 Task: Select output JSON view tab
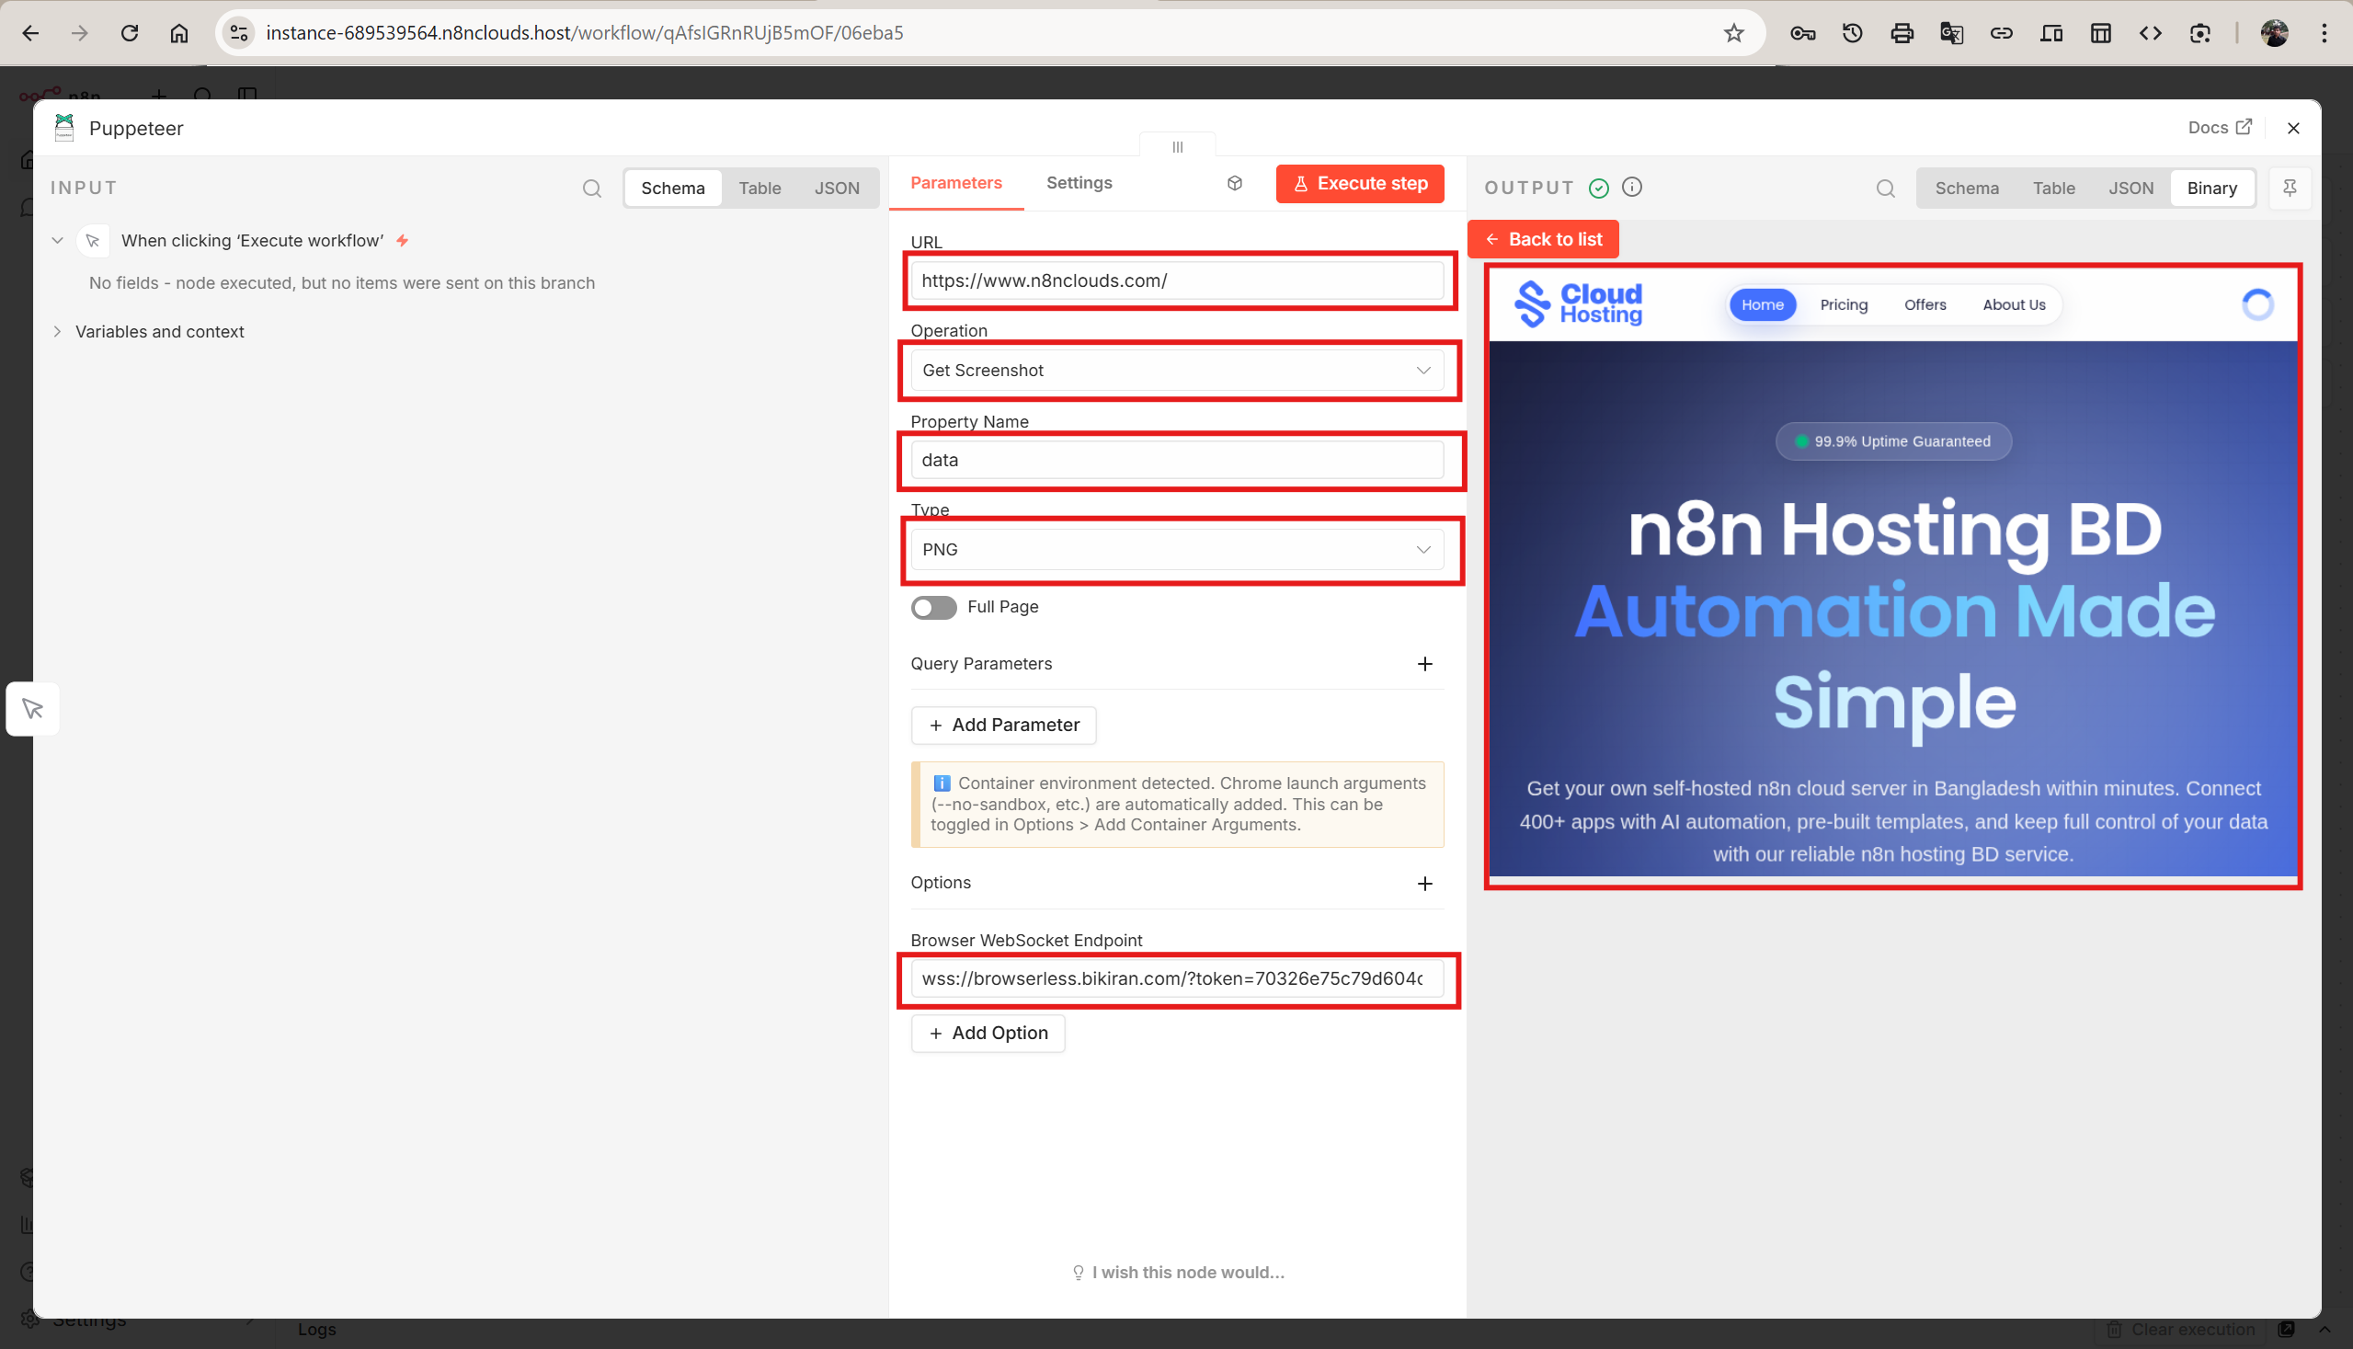pyautogui.click(x=2130, y=189)
